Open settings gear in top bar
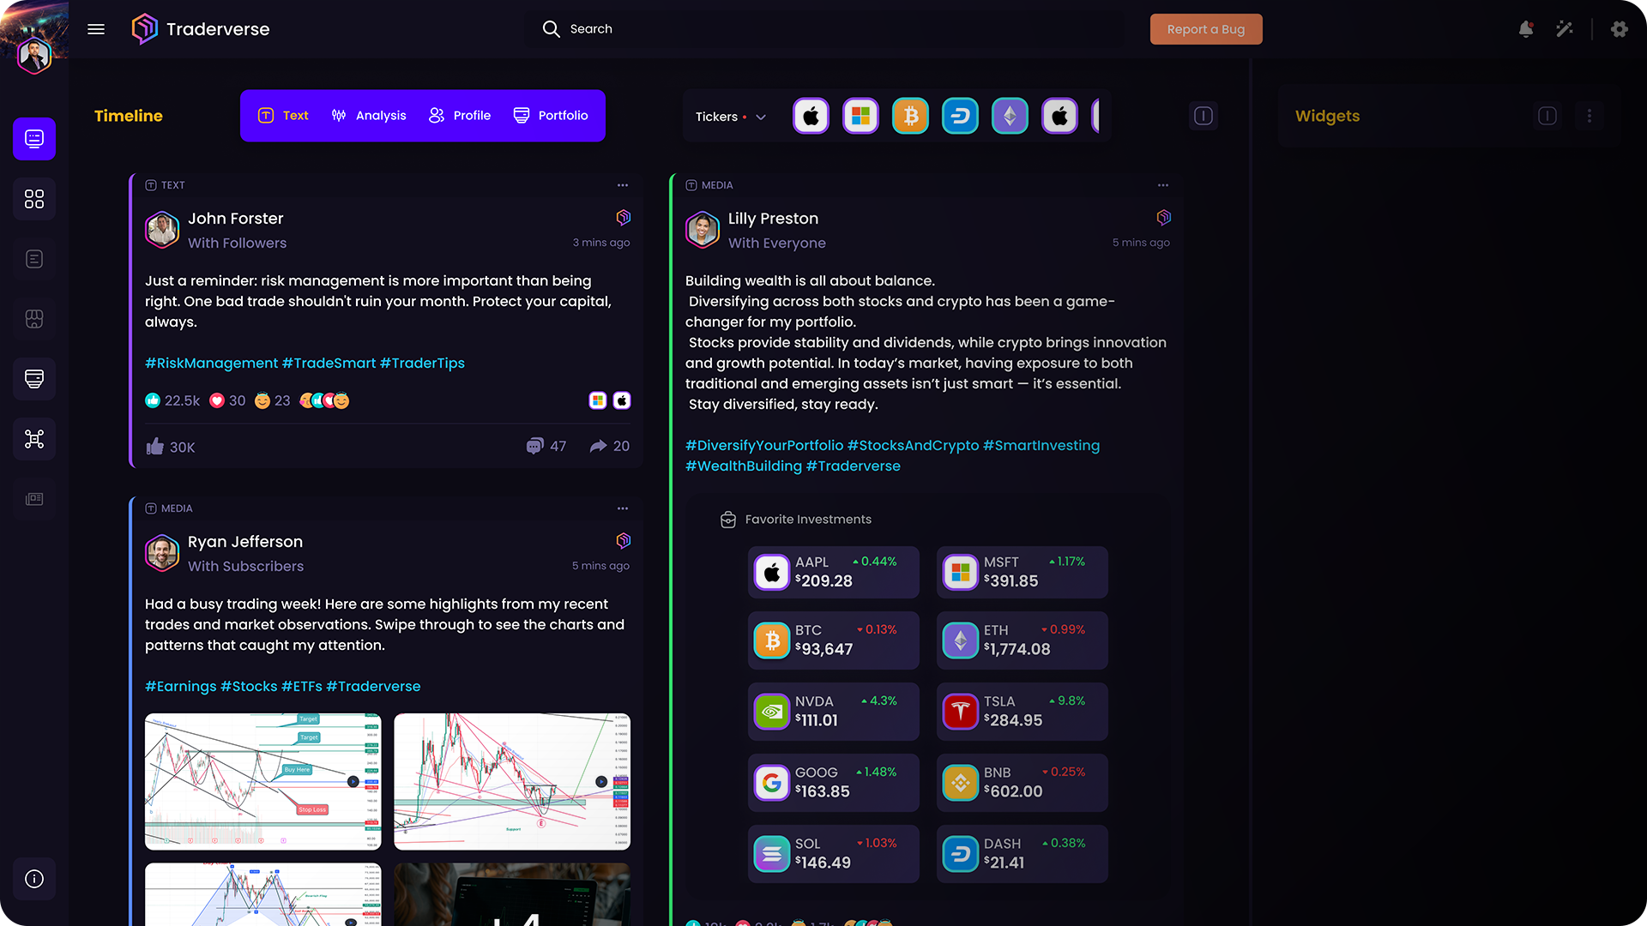The image size is (1647, 926). pos(1619,29)
